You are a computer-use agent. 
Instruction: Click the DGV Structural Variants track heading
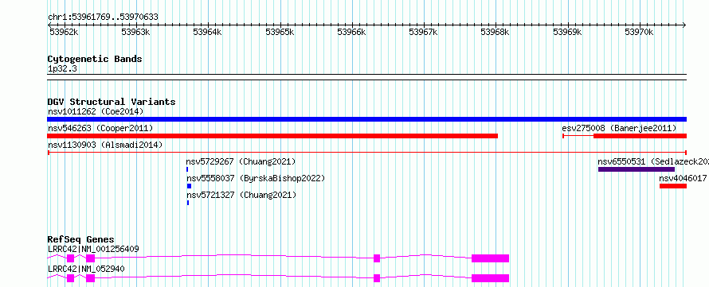(x=112, y=102)
